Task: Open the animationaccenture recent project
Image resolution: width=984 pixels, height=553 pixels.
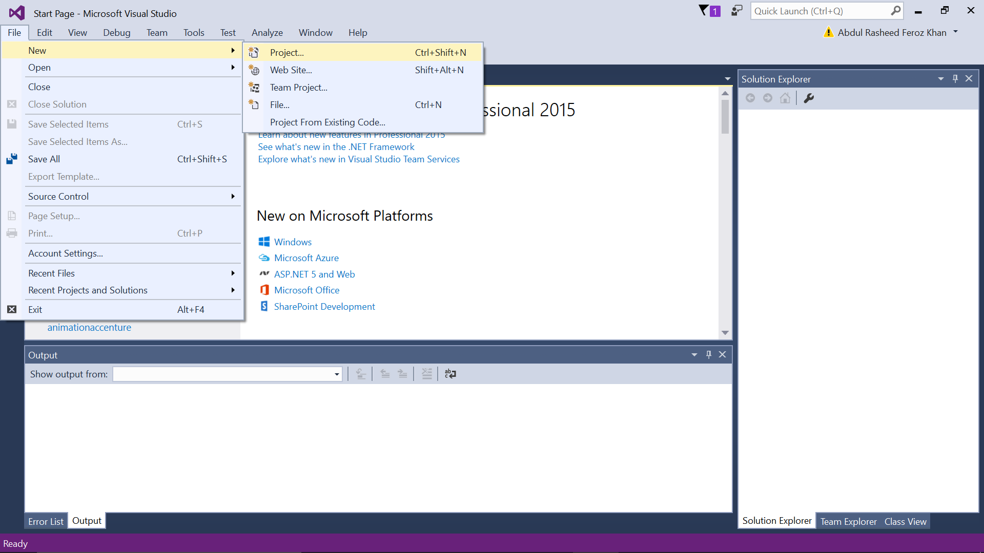Action: click(x=89, y=327)
